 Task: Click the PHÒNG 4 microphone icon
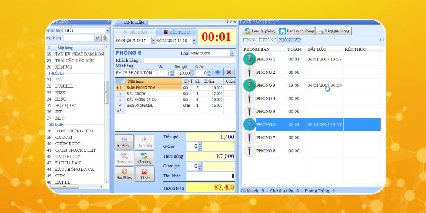point(249,98)
